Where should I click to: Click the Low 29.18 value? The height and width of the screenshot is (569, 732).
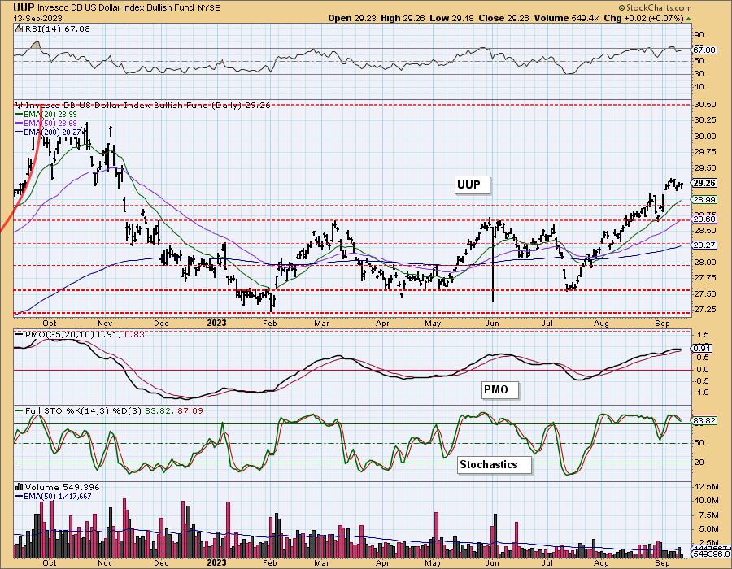coord(451,18)
